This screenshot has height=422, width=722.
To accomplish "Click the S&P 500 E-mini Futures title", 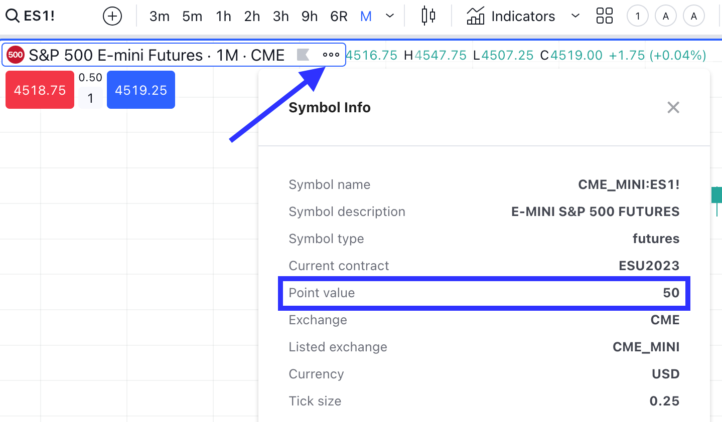I will pyautogui.click(x=157, y=55).
